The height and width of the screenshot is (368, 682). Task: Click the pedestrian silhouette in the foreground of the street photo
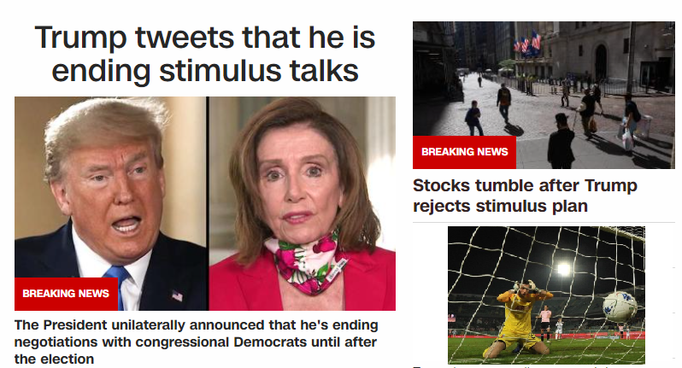(561, 141)
